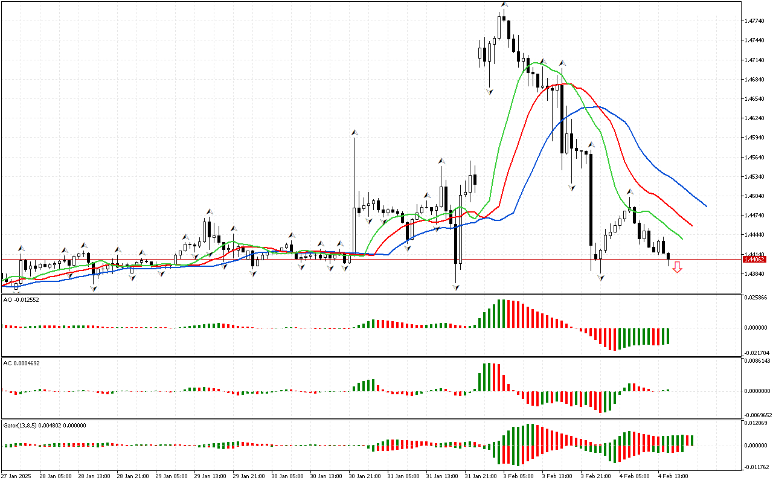Click the 3 Feb 13:00 time label
Viewport: 773px width, 483px height.
[x=557, y=476]
